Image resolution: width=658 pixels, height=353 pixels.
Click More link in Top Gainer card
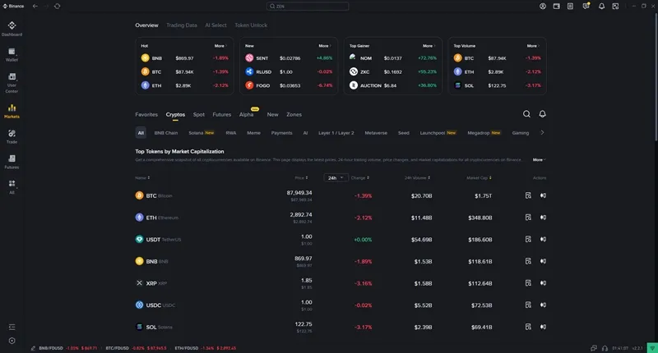click(429, 46)
